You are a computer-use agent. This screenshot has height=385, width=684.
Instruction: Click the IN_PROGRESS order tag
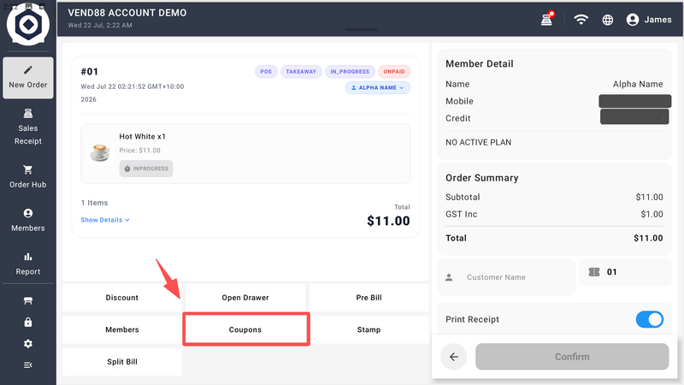click(350, 72)
